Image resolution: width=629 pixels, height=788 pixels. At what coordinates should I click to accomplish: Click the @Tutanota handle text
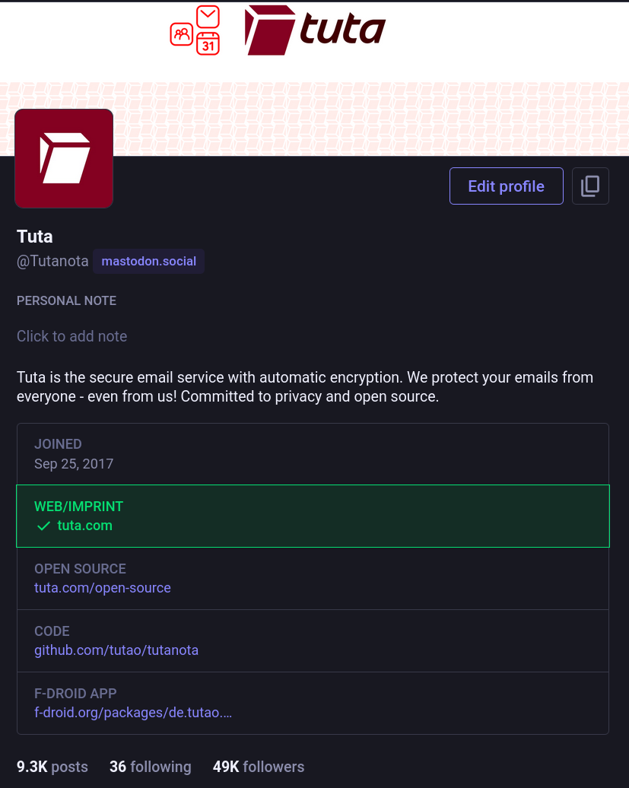[x=52, y=262]
